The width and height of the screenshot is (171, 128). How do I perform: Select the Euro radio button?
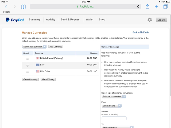pyautogui.click(x=28, y=65)
